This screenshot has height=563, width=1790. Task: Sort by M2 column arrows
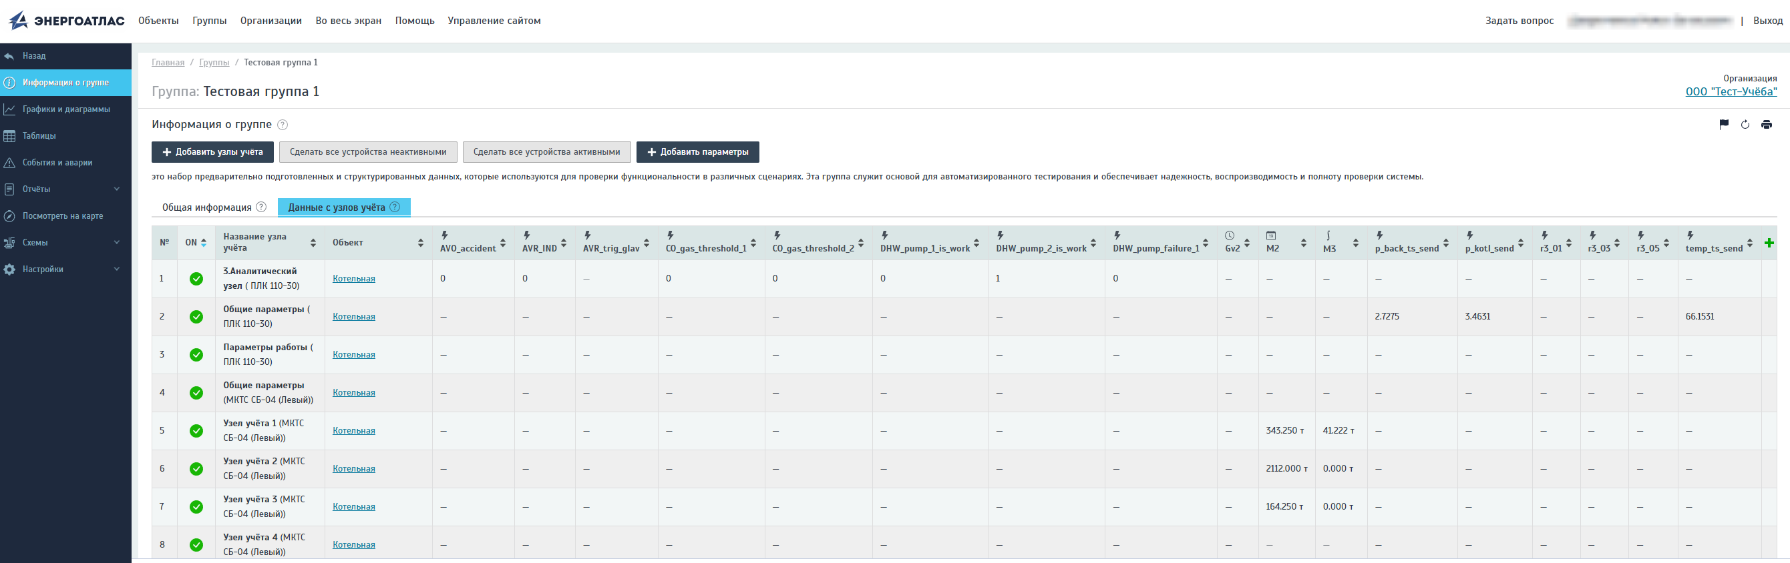coord(1304,243)
